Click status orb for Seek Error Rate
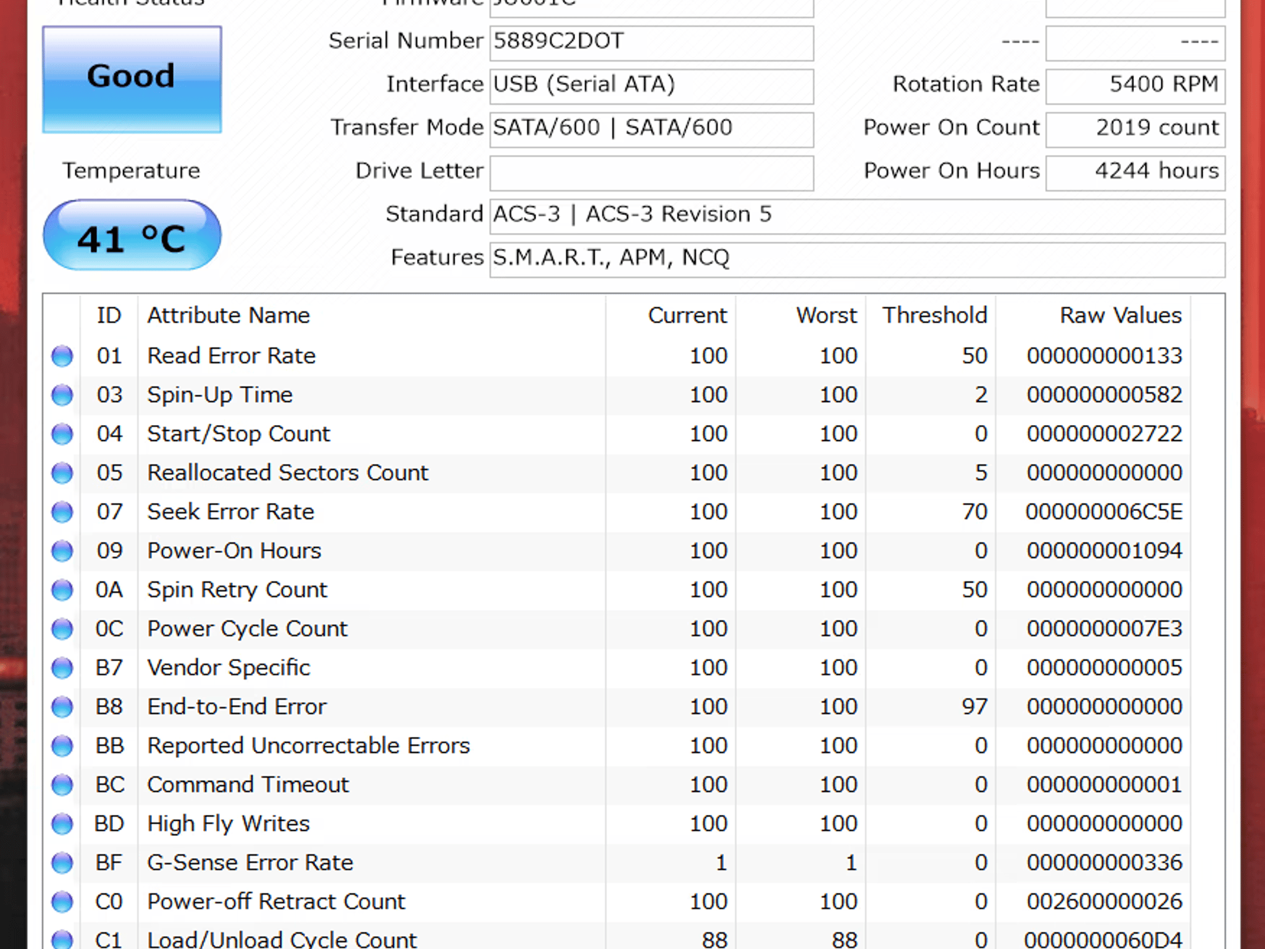 (62, 512)
